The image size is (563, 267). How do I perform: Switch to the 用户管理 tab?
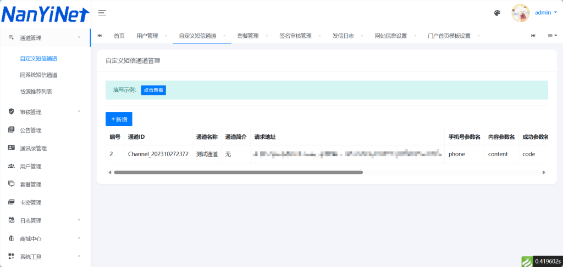pos(147,36)
